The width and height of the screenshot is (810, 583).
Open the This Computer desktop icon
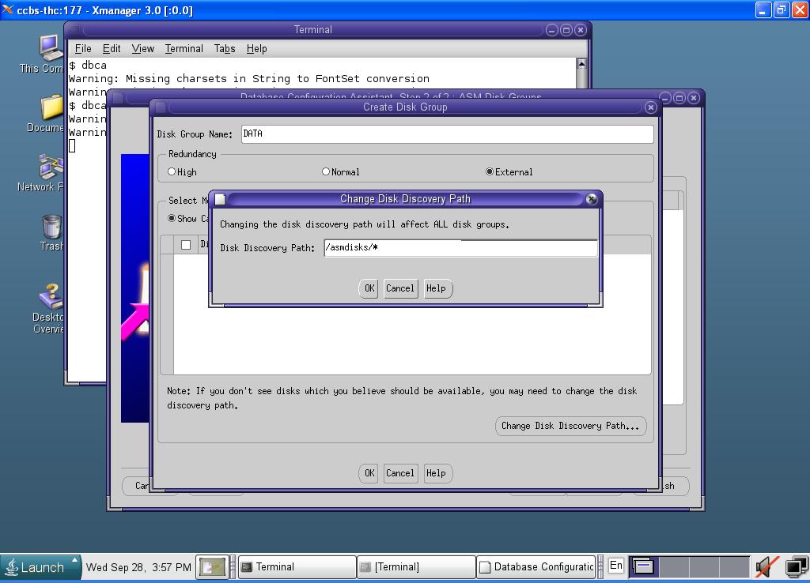click(50, 49)
